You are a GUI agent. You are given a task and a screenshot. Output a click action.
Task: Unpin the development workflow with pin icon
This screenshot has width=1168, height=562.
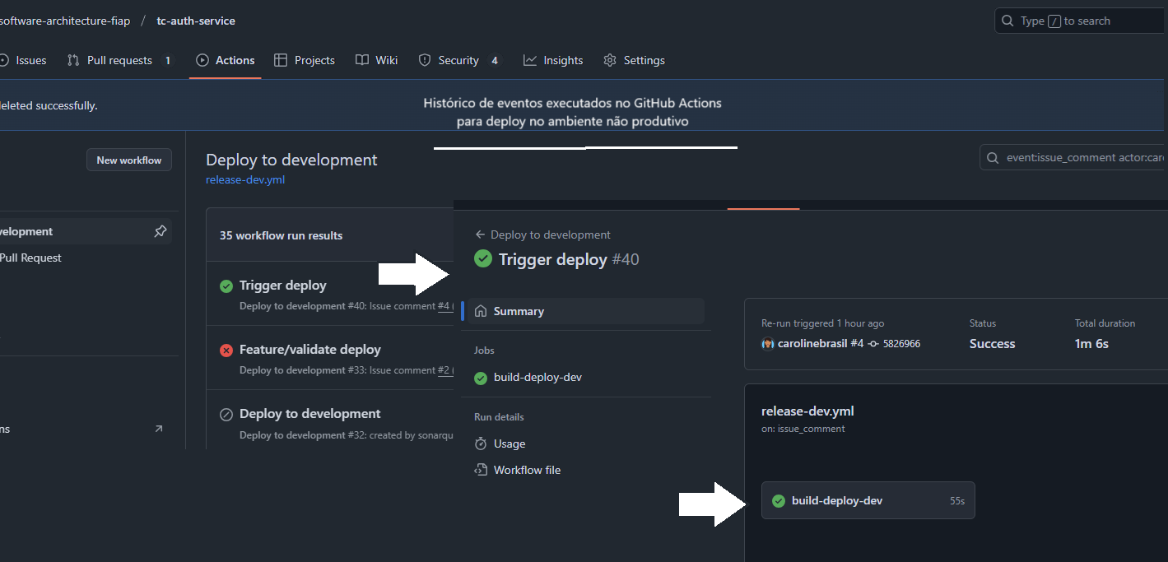[161, 232]
